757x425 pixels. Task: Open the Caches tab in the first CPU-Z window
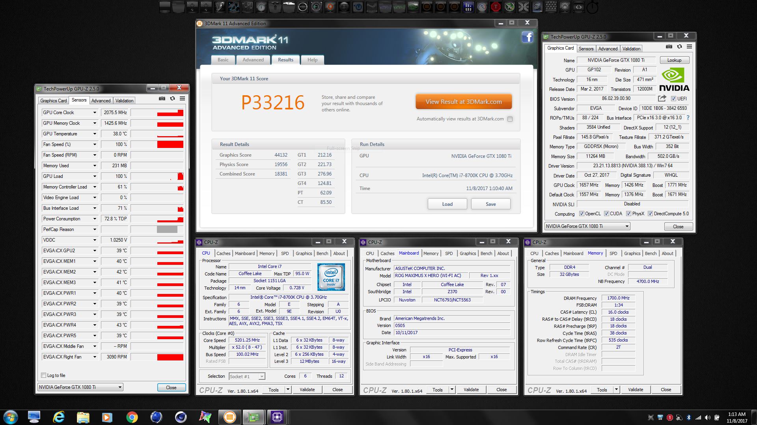pos(223,253)
